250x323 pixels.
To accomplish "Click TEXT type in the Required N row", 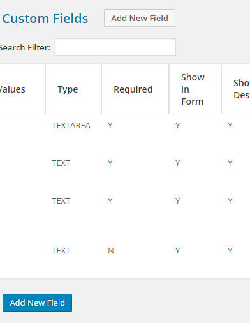I will pos(61,251).
